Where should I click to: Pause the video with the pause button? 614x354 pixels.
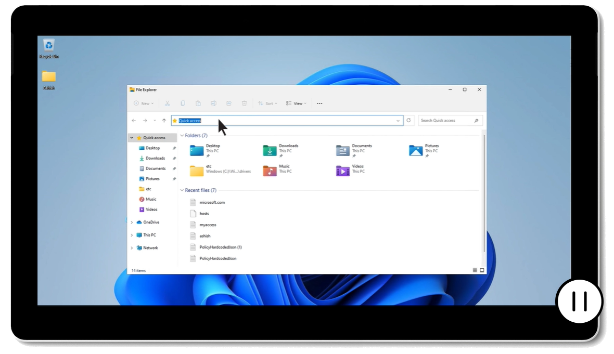click(x=579, y=301)
